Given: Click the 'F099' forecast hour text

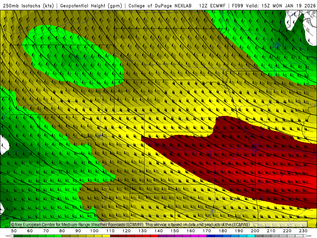Looking at the screenshot, I should coord(238,6).
